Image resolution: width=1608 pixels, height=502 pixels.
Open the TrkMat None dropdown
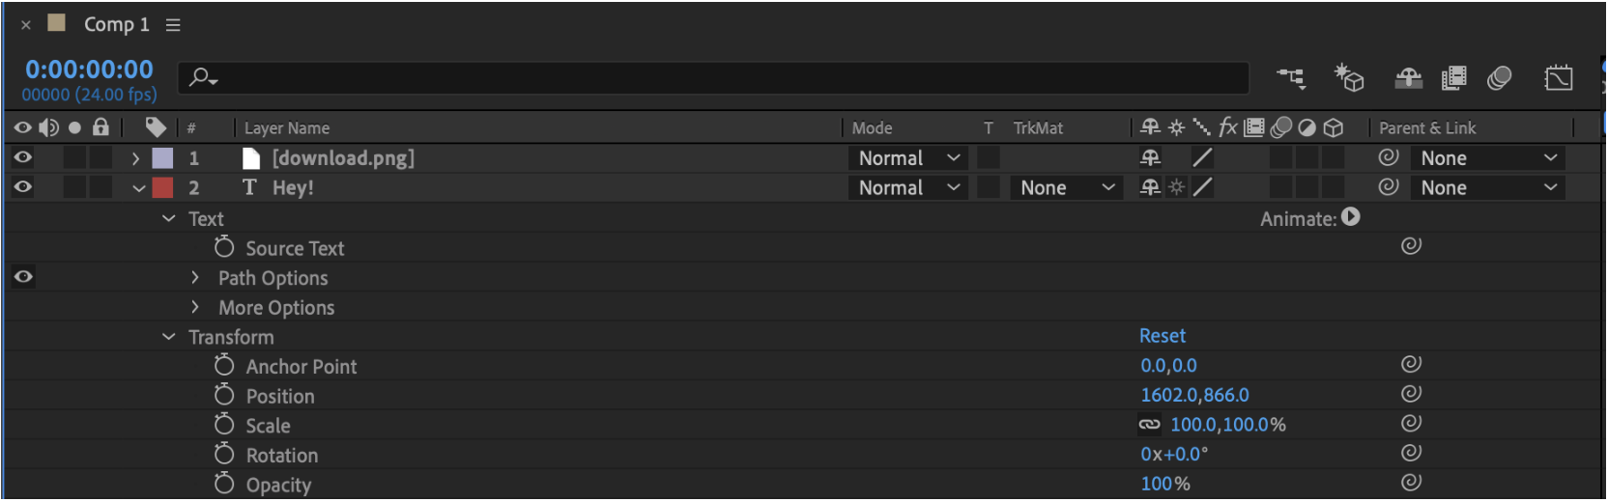click(x=1067, y=188)
